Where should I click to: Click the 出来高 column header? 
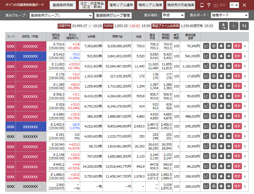93,37
